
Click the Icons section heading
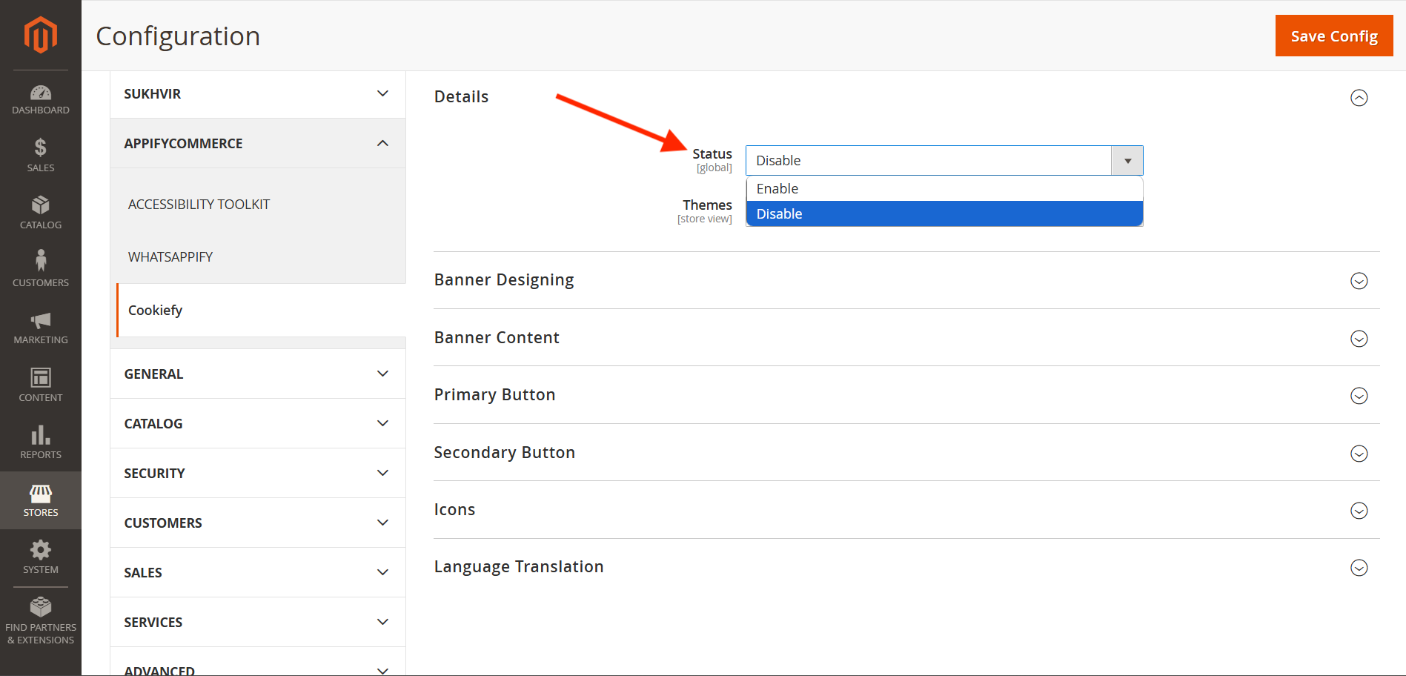tap(454, 510)
